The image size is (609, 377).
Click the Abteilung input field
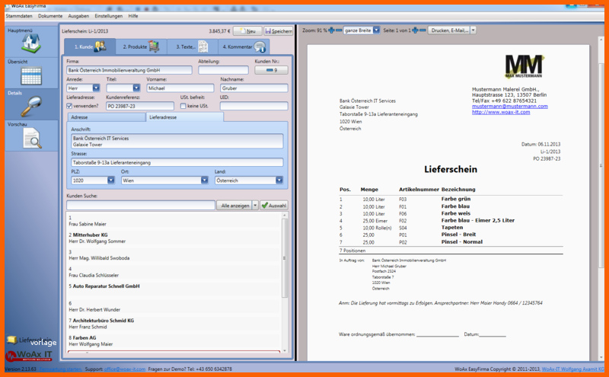pyautogui.click(x=223, y=70)
